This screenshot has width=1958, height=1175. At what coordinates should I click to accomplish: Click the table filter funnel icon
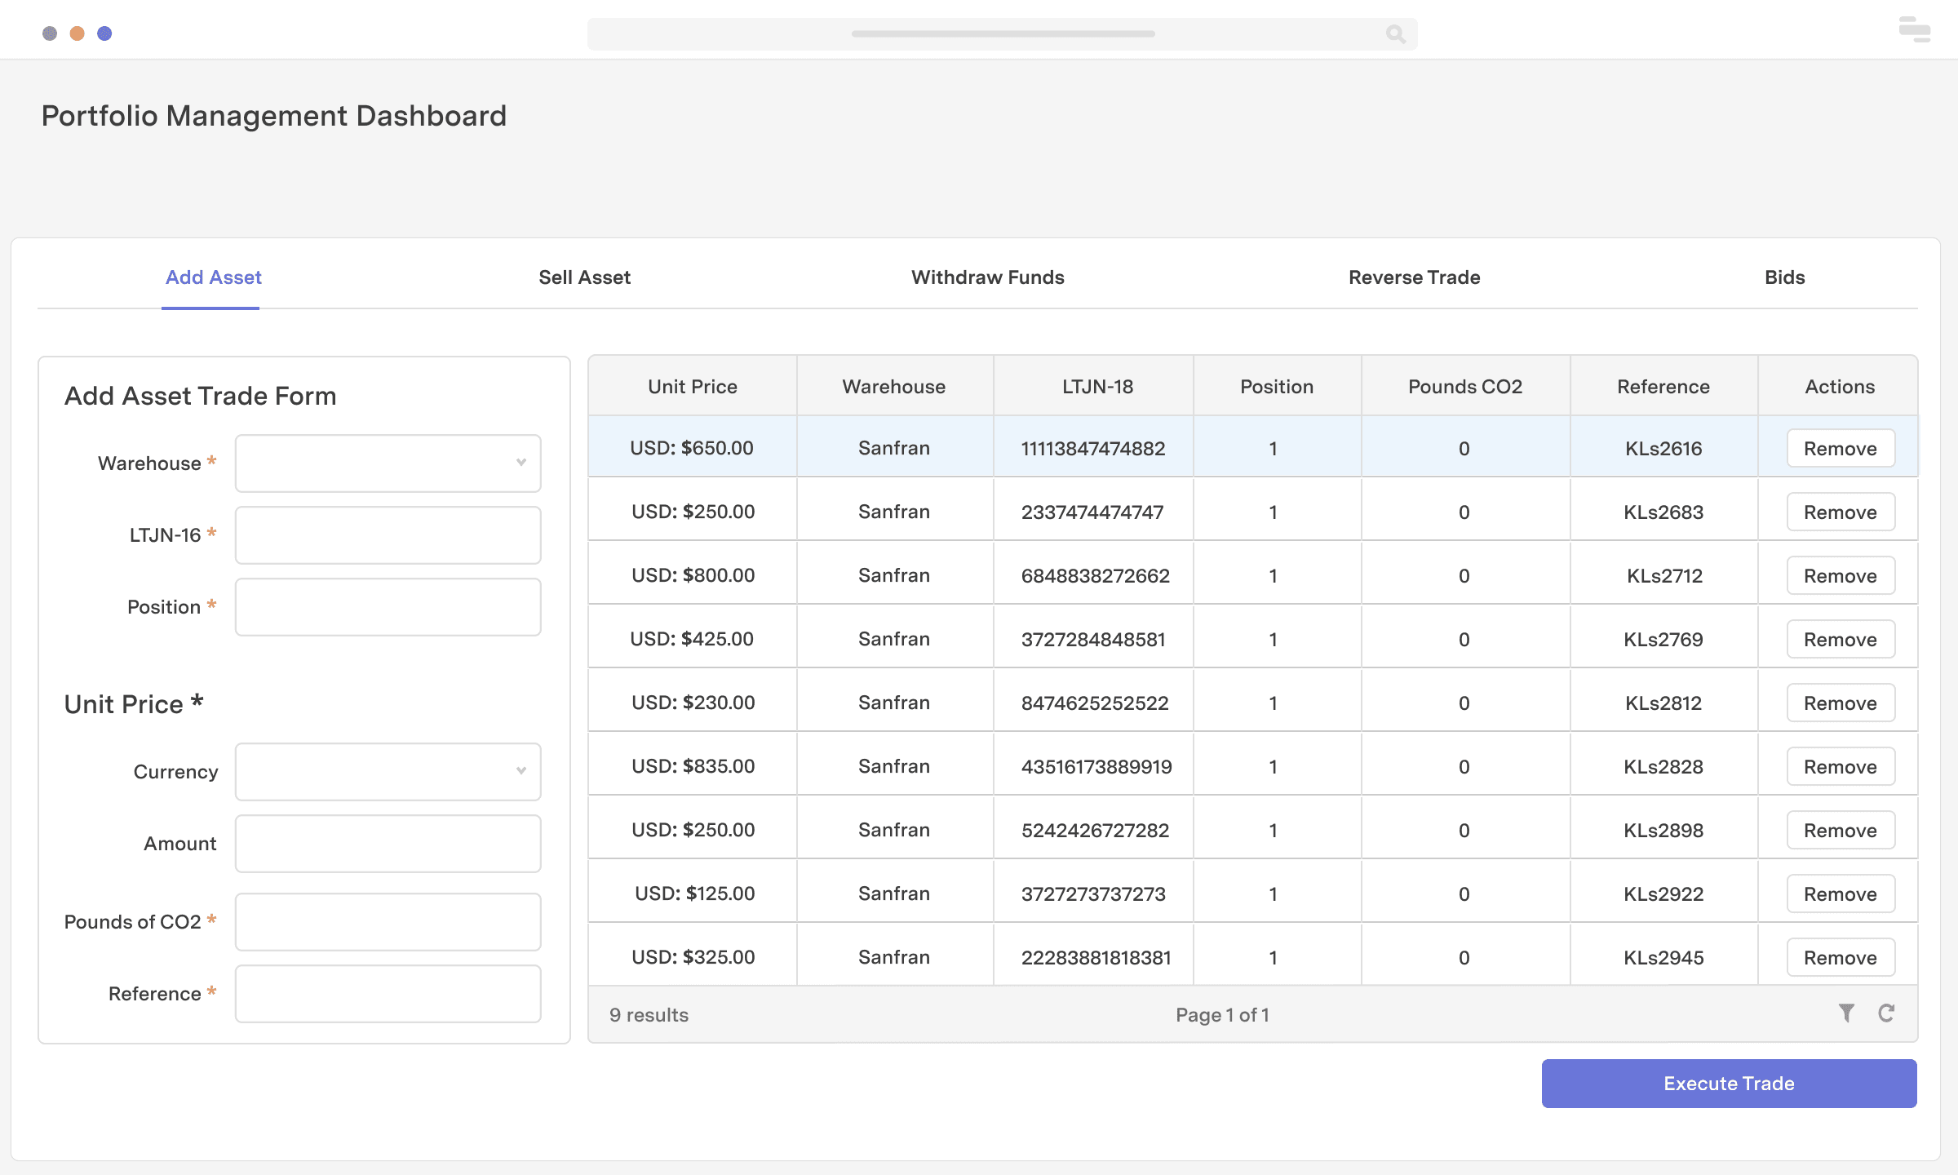click(1846, 1013)
